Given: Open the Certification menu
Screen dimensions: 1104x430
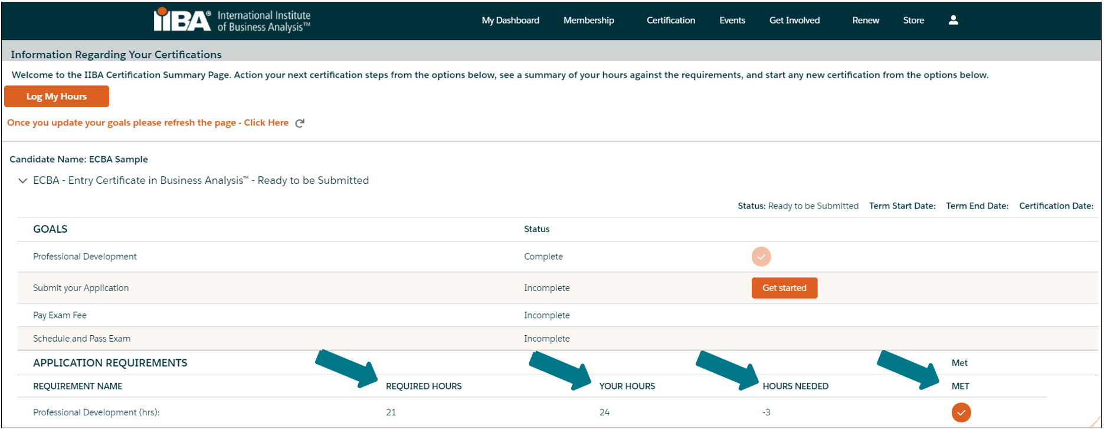Looking at the screenshot, I should 671,20.
